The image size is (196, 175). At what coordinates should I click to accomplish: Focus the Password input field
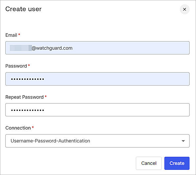97,79
